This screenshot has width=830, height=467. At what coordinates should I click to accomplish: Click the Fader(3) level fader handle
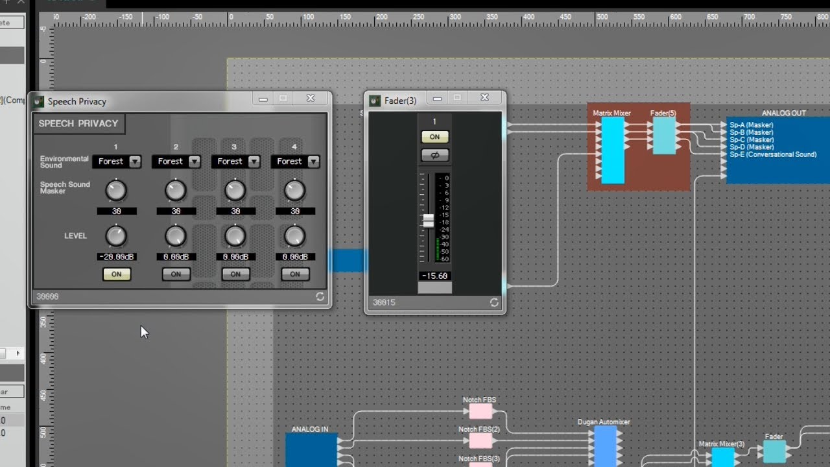[x=428, y=220]
